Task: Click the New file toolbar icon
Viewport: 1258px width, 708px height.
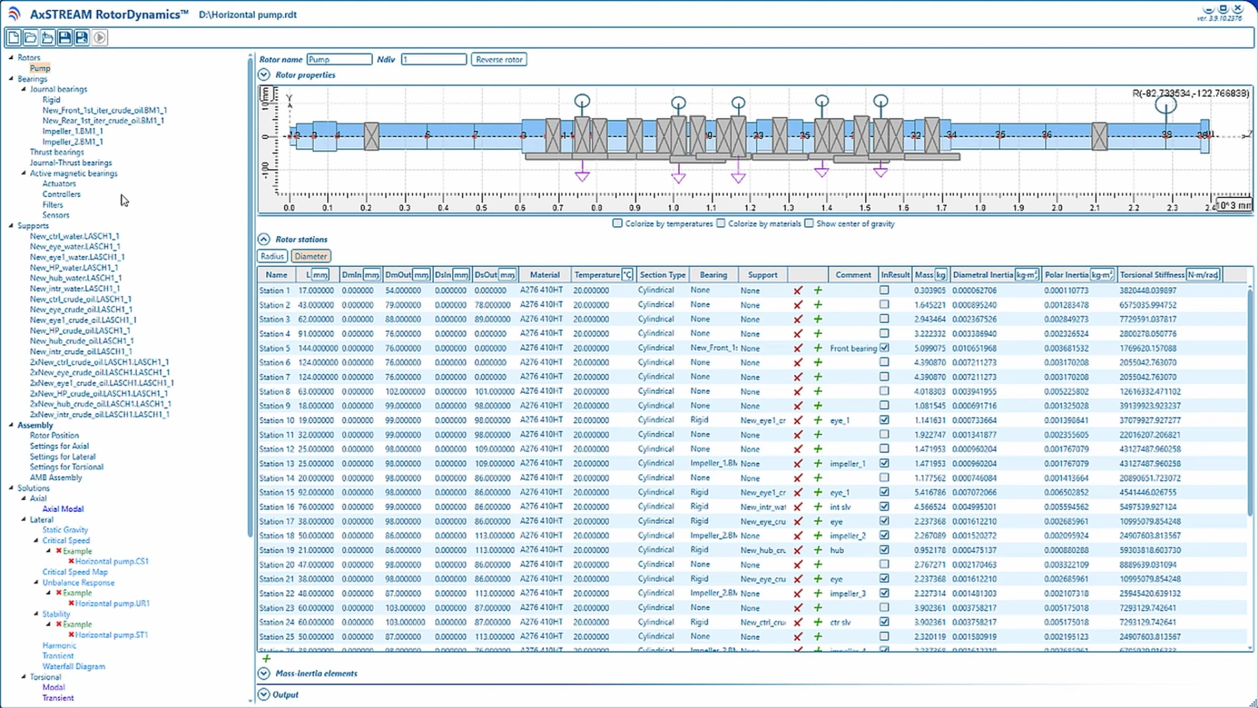Action: tap(14, 37)
